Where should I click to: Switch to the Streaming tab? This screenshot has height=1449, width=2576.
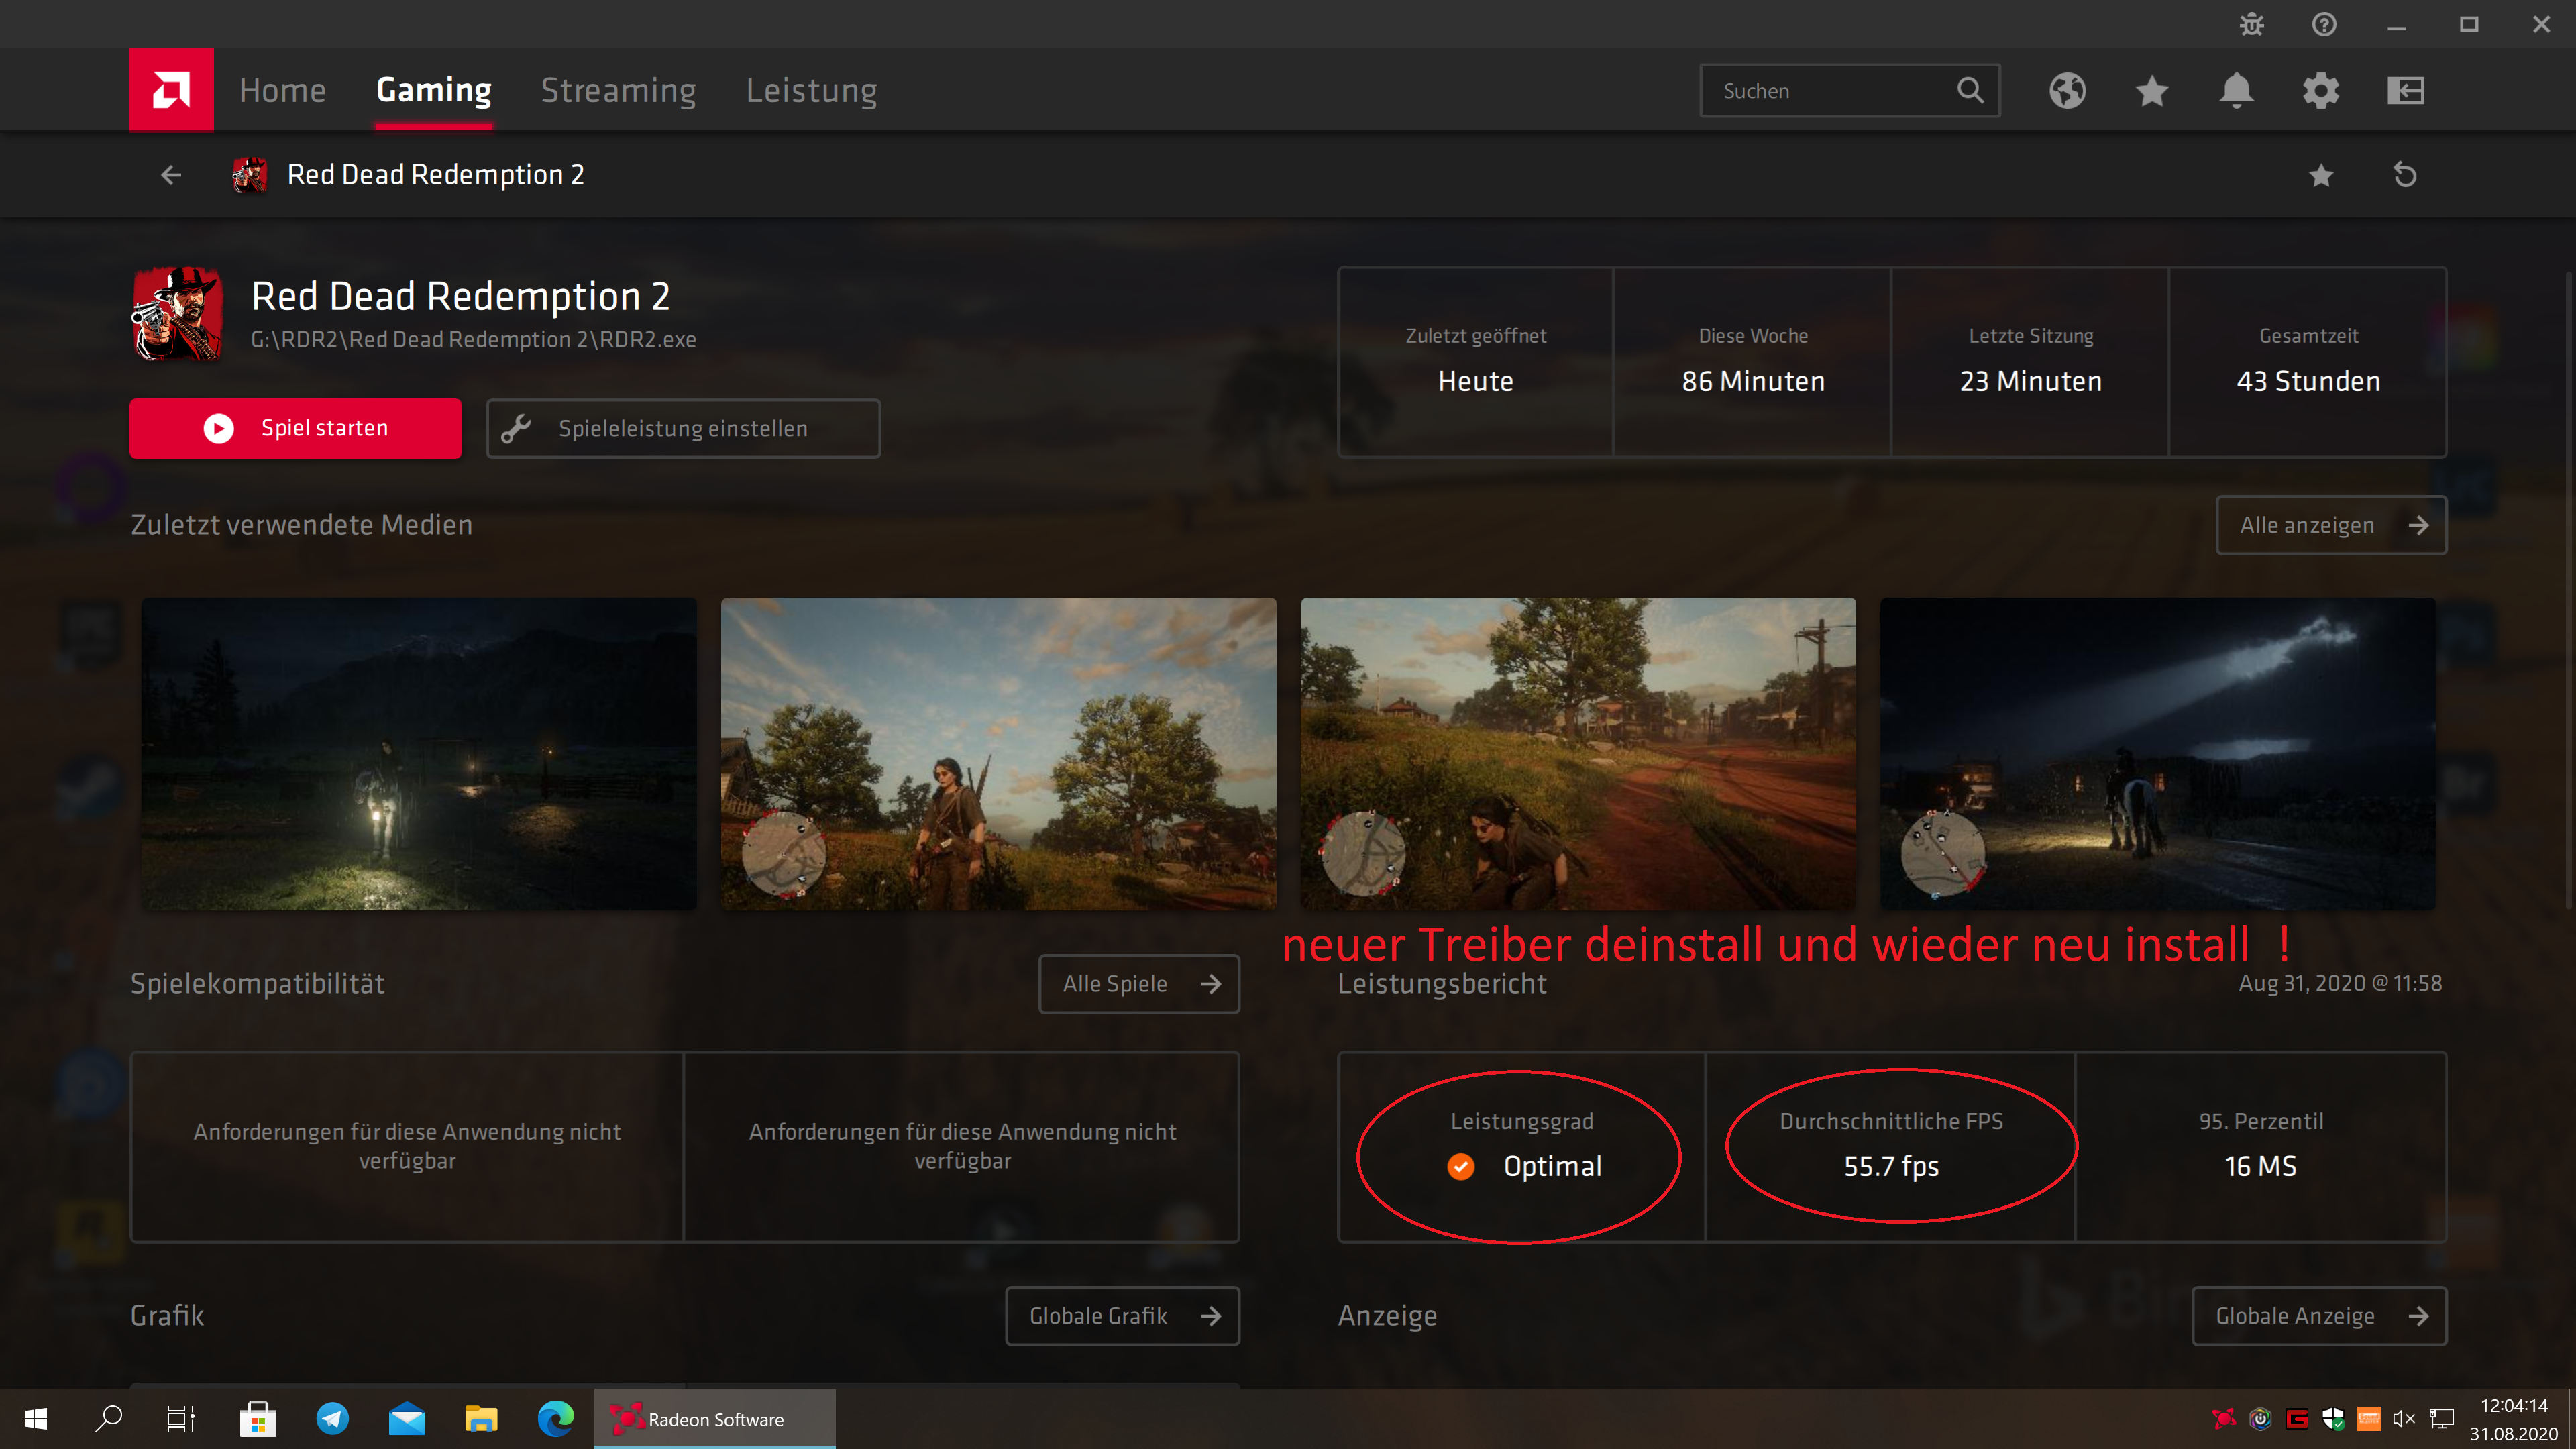click(618, 90)
